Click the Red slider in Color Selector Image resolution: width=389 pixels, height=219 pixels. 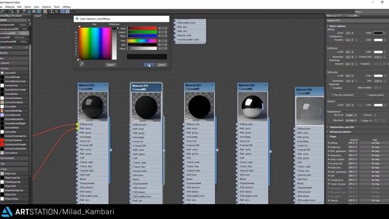click(142, 29)
